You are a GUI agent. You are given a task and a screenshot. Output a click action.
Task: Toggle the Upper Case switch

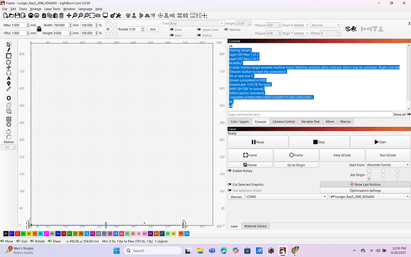pyautogui.click(x=199, y=29)
